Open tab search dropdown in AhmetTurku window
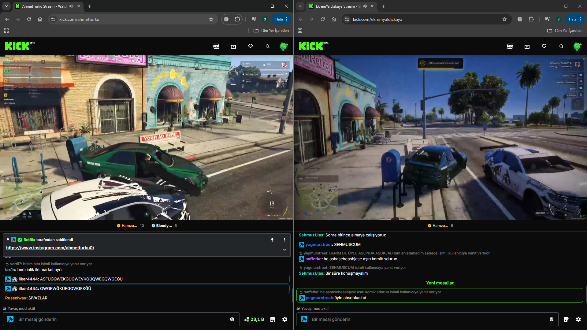The width and height of the screenshot is (587, 330). [6, 6]
